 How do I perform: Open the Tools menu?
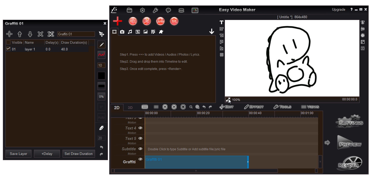coord(282,107)
